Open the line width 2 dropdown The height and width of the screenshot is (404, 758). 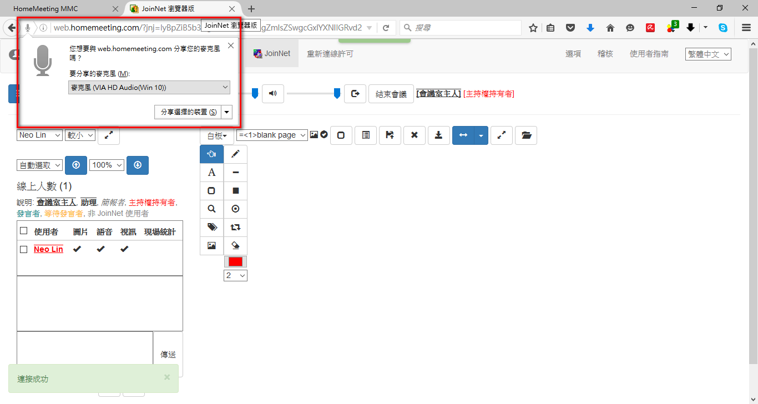tap(236, 275)
